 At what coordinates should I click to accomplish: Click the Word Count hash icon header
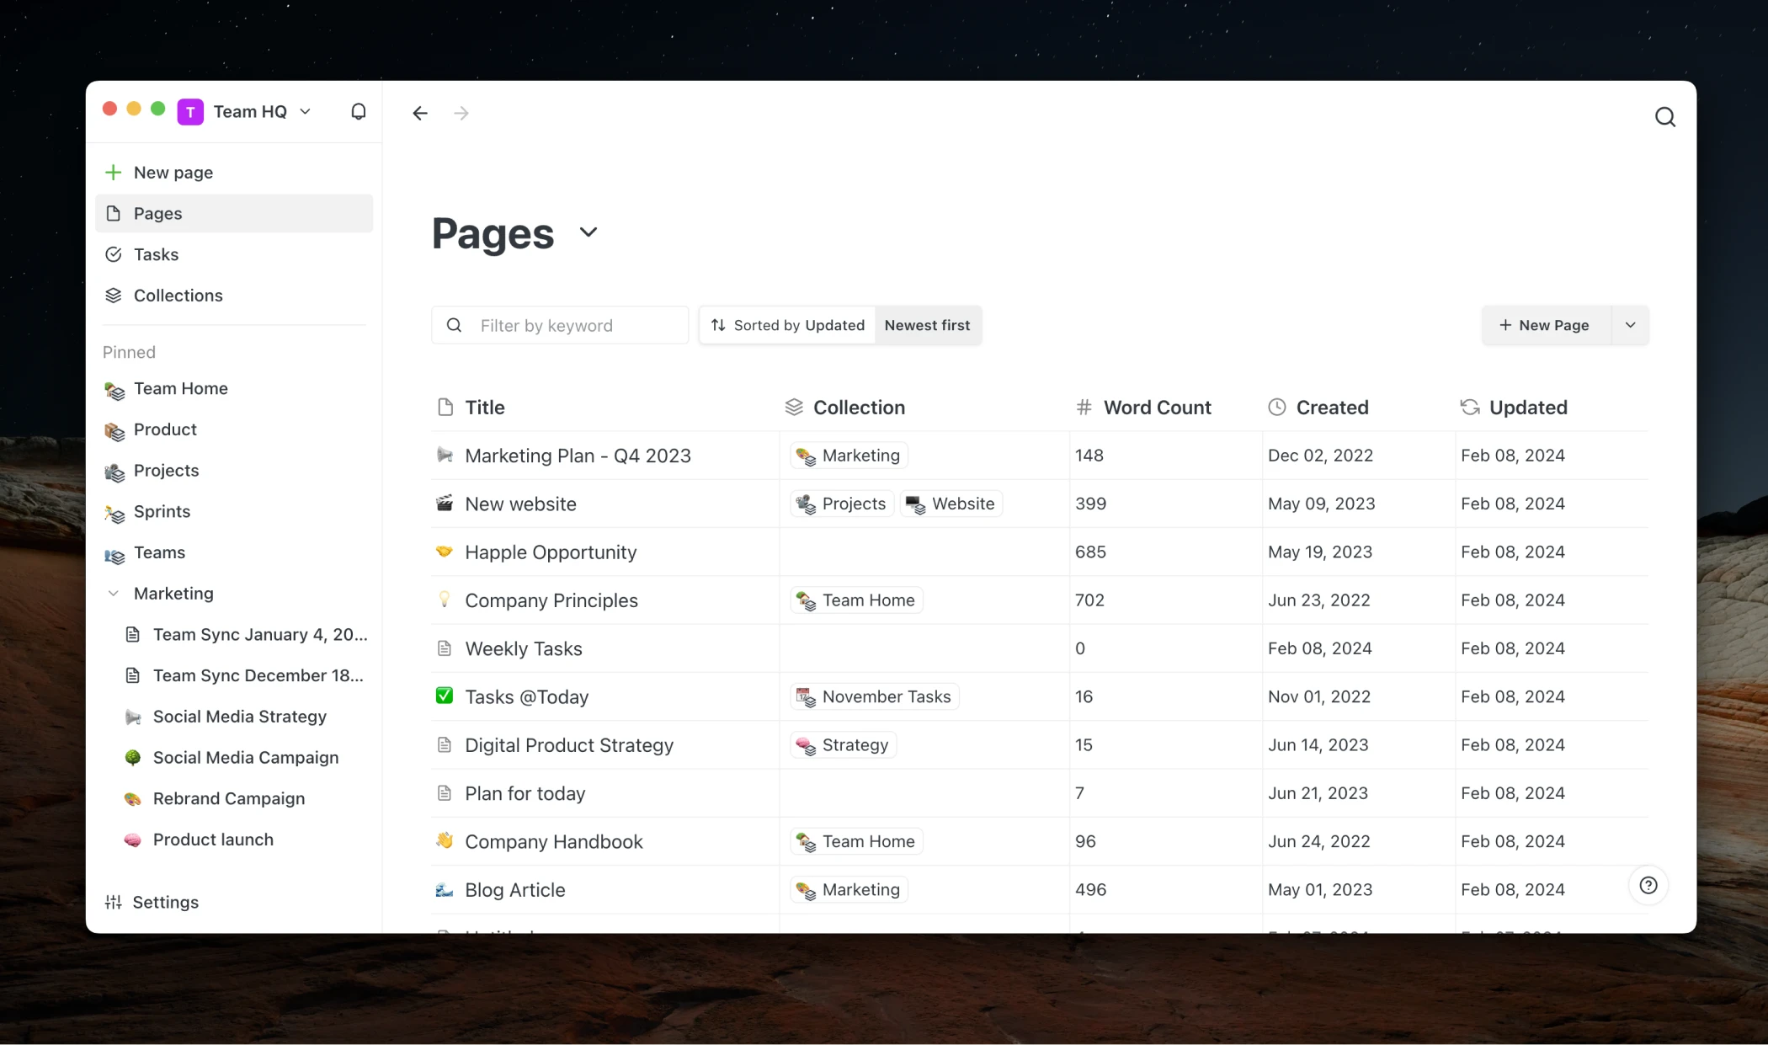(1084, 407)
